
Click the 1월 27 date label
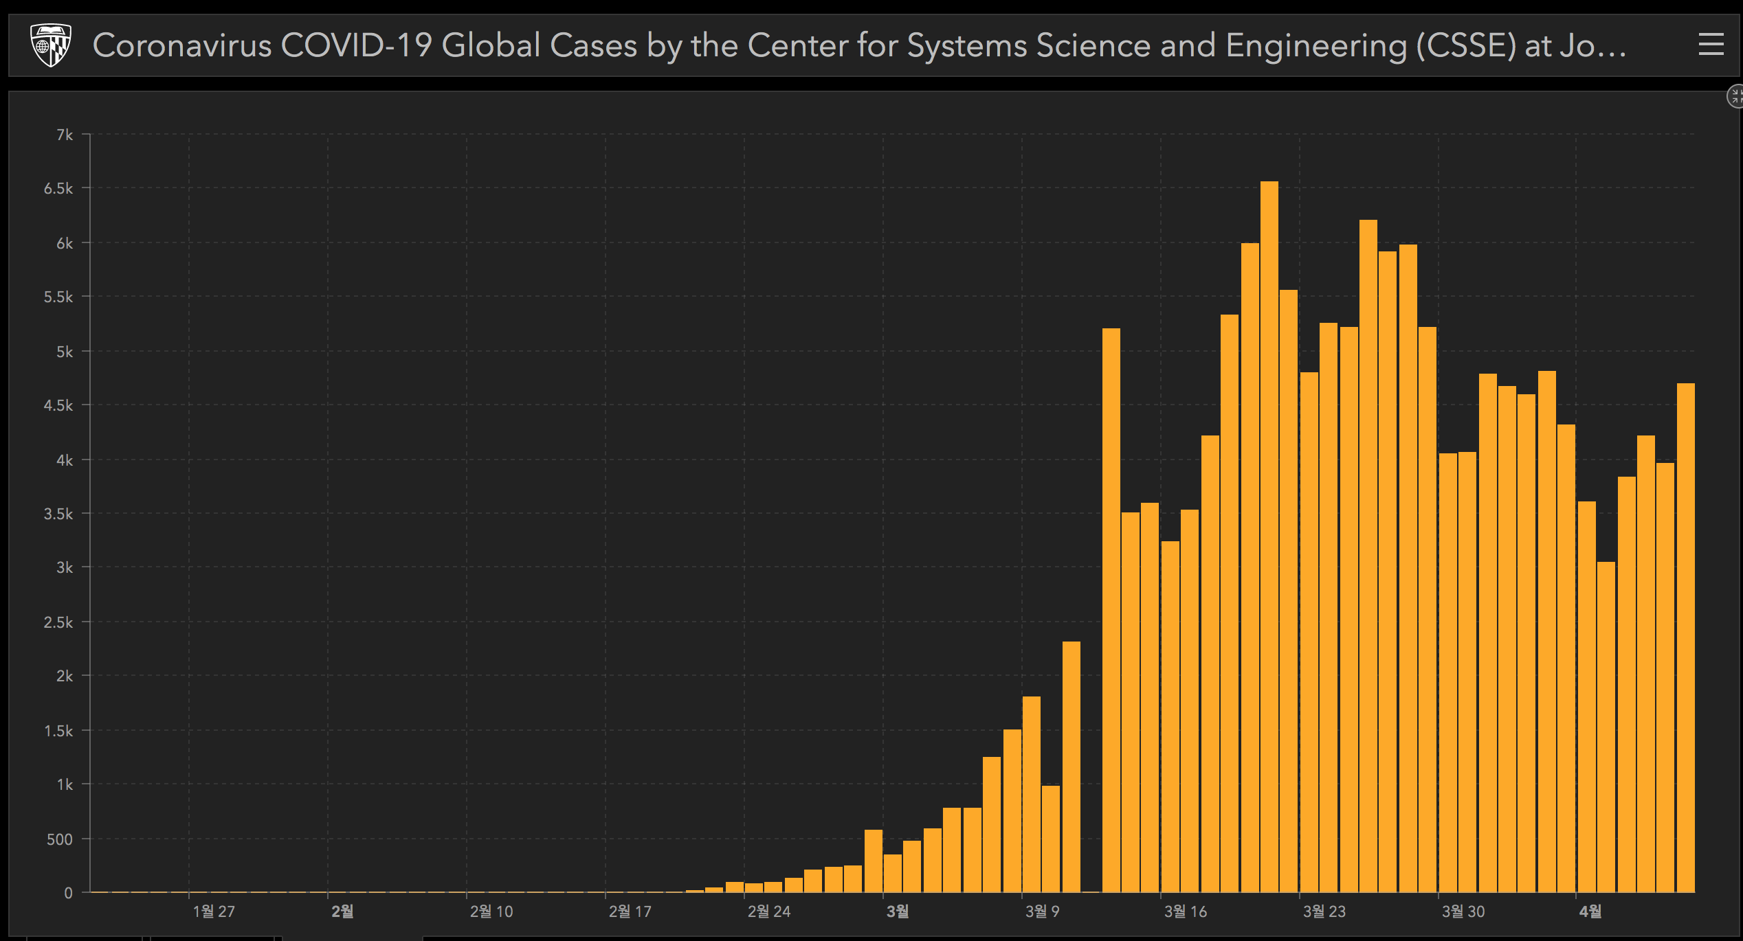(214, 911)
